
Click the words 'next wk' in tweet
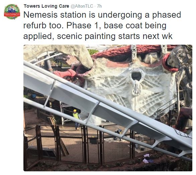[158, 36]
